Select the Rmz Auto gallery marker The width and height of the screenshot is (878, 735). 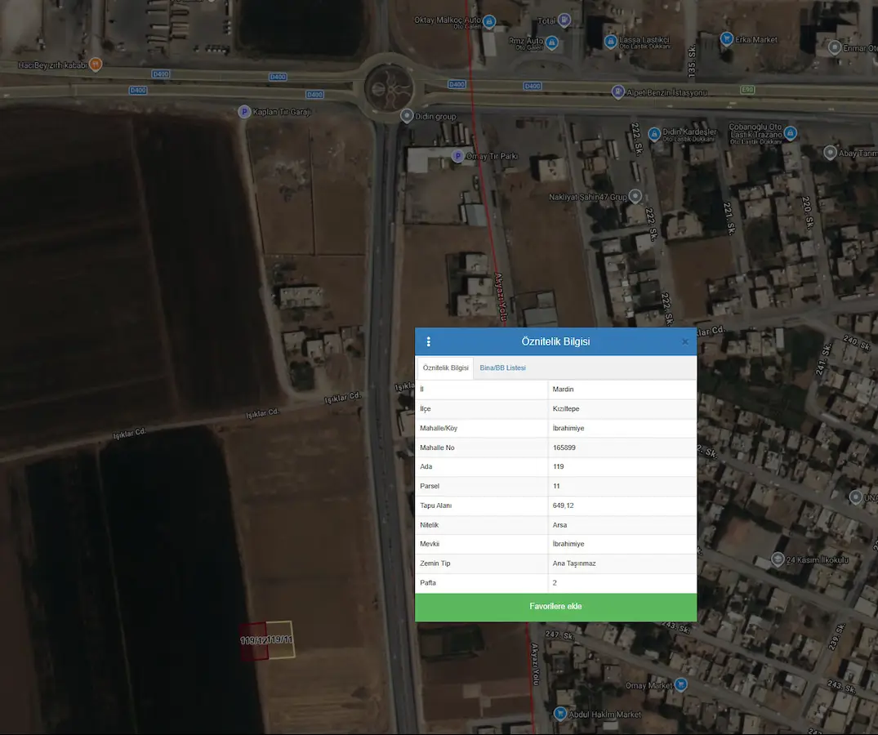click(551, 42)
